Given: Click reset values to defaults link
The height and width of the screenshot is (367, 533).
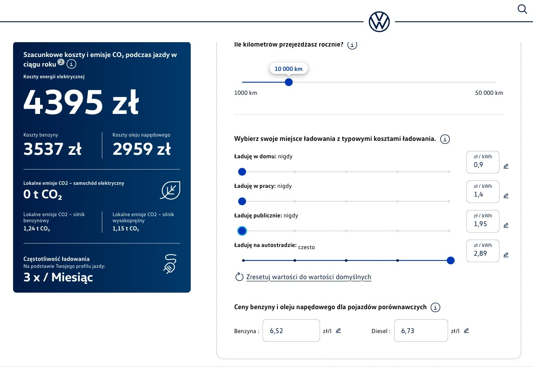Looking at the screenshot, I should click(x=308, y=277).
